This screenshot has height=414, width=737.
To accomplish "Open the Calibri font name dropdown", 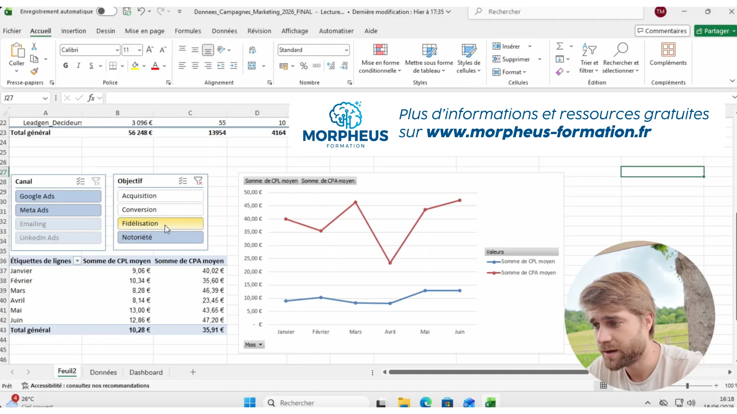I will [x=117, y=50].
